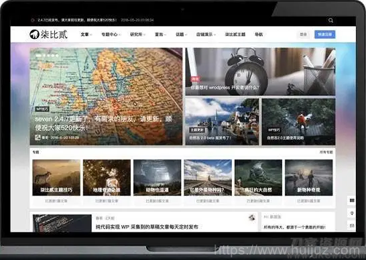Screen dimensions: 366x260
Task: Click the WP技巧 tag on forest card
Action: [x=273, y=130]
